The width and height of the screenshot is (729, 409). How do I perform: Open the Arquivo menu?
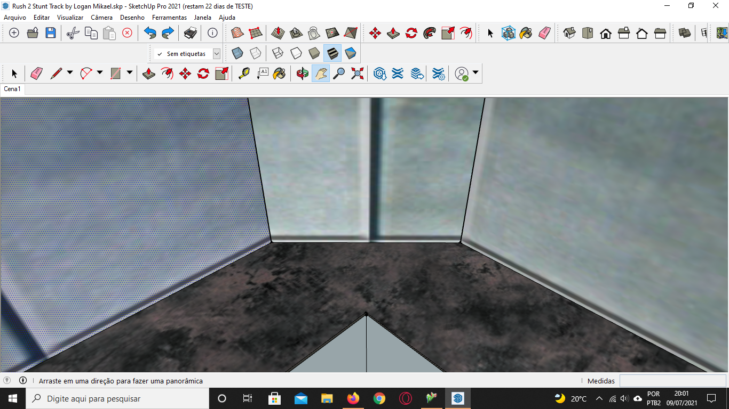coord(15,18)
